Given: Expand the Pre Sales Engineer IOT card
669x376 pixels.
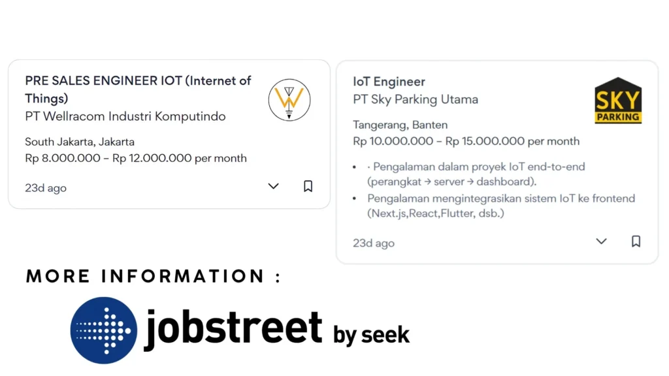Looking at the screenshot, I should (x=273, y=186).
